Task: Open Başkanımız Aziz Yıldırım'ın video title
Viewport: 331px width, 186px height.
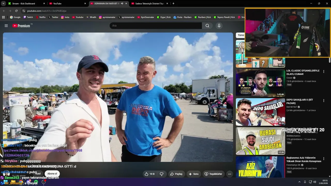Action: pyautogui.click(x=304, y=159)
